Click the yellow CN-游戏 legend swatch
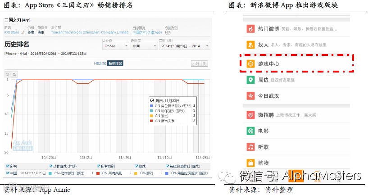This screenshot has width=373, height=195. coord(136,173)
